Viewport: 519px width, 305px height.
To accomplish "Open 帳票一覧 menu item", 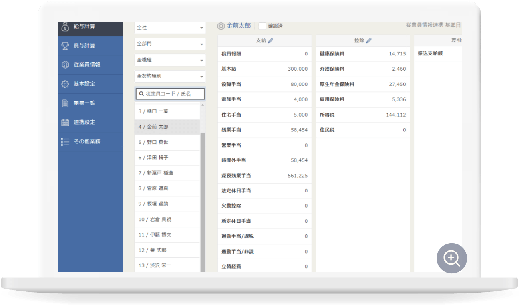I will pos(90,103).
